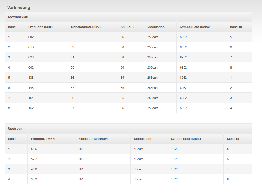The image size is (262, 194).
Task: Click the 52.2 MHz upstream frequency cell
Action: 34,159
